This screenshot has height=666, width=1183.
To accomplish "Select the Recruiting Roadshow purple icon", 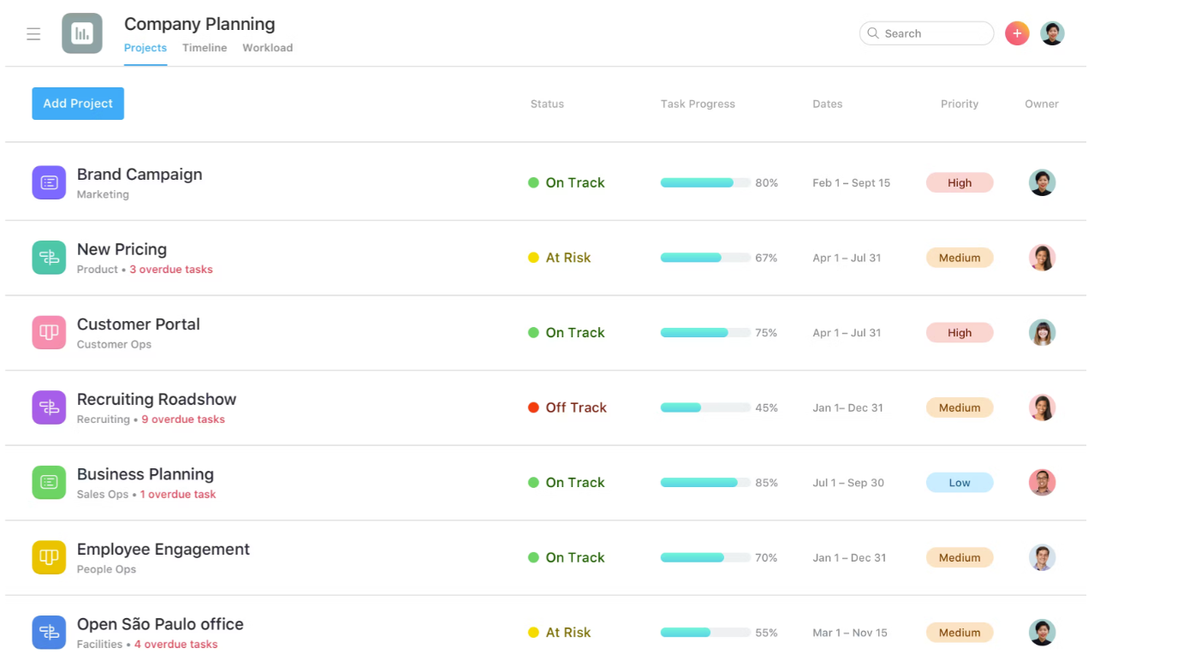I will click(x=49, y=407).
